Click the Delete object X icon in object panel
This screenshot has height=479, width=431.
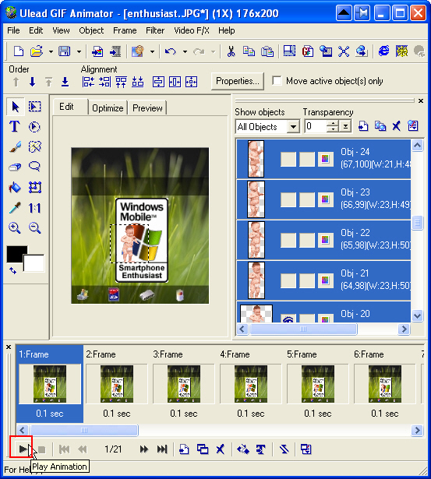397,126
